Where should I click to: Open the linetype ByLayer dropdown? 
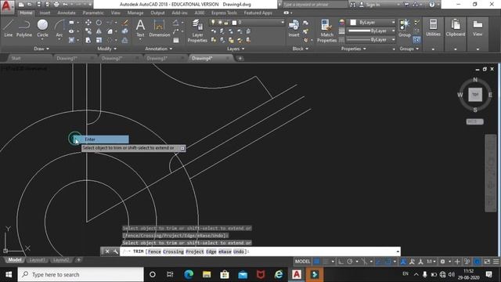pyautogui.click(x=371, y=40)
